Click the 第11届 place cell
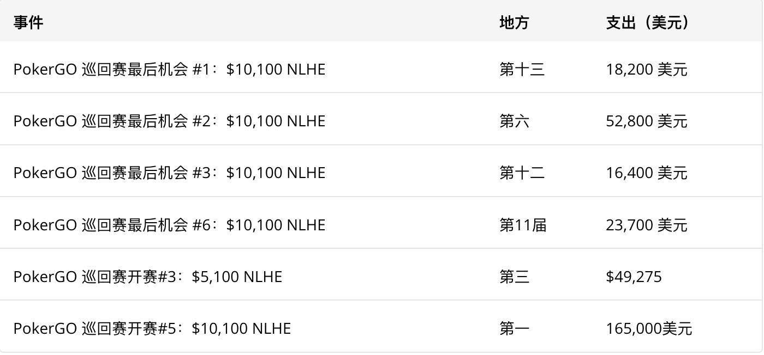Screen dimensions: 764x355 point(523,224)
